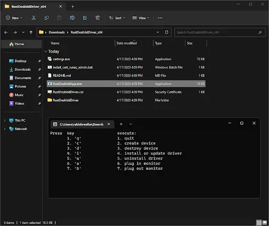
Task: Go up one folder level
Action: coord(31,33)
